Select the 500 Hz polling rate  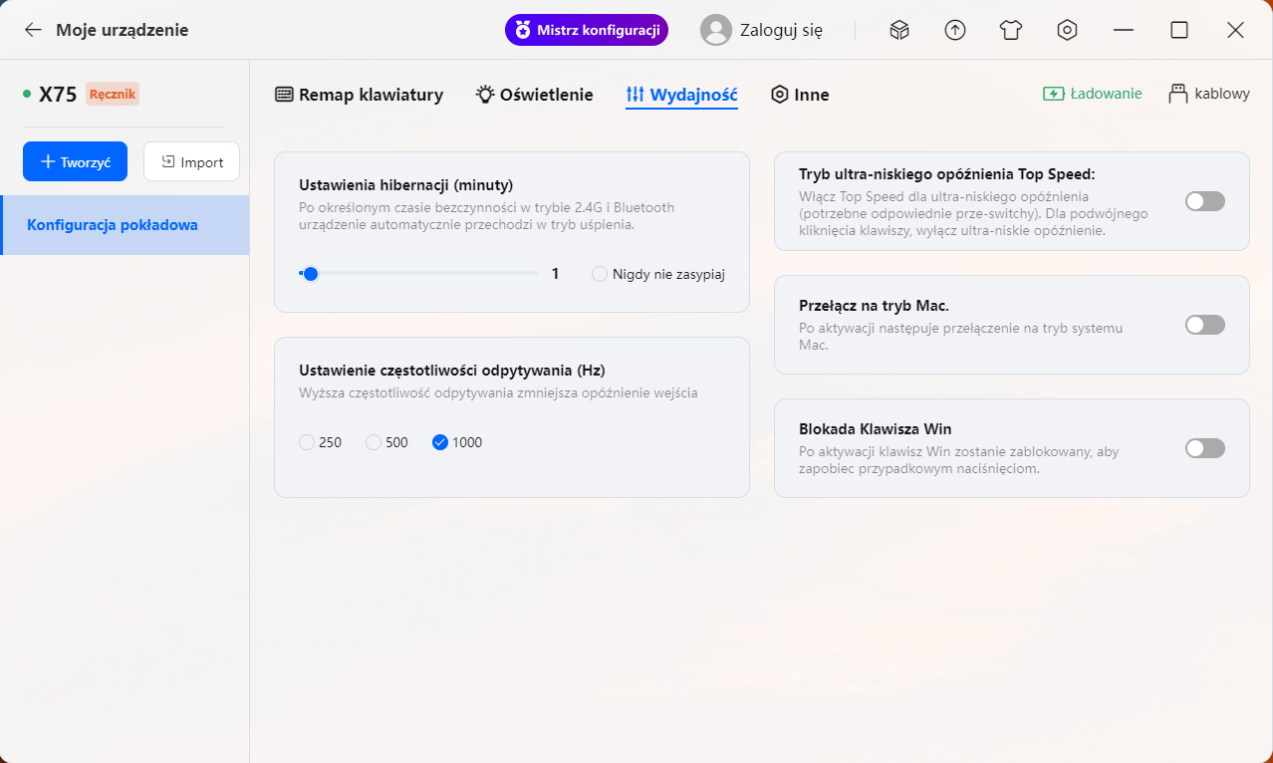pos(374,442)
